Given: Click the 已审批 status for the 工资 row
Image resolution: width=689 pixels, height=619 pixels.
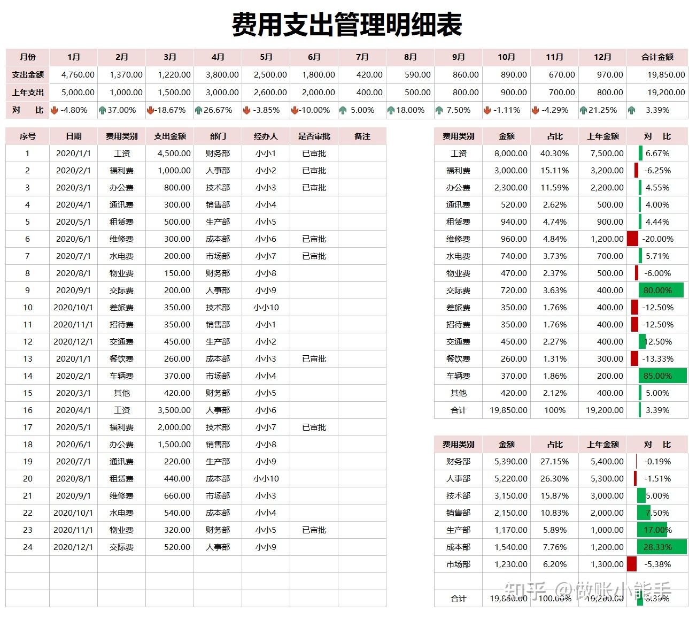Looking at the screenshot, I should tap(314, 154).
